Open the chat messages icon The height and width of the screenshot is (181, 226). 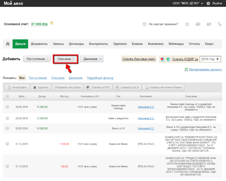click(x=198, y=24)
